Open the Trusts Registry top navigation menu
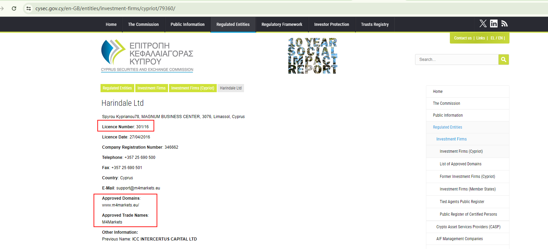The image size is (548, 249). (x=375, y=24)
